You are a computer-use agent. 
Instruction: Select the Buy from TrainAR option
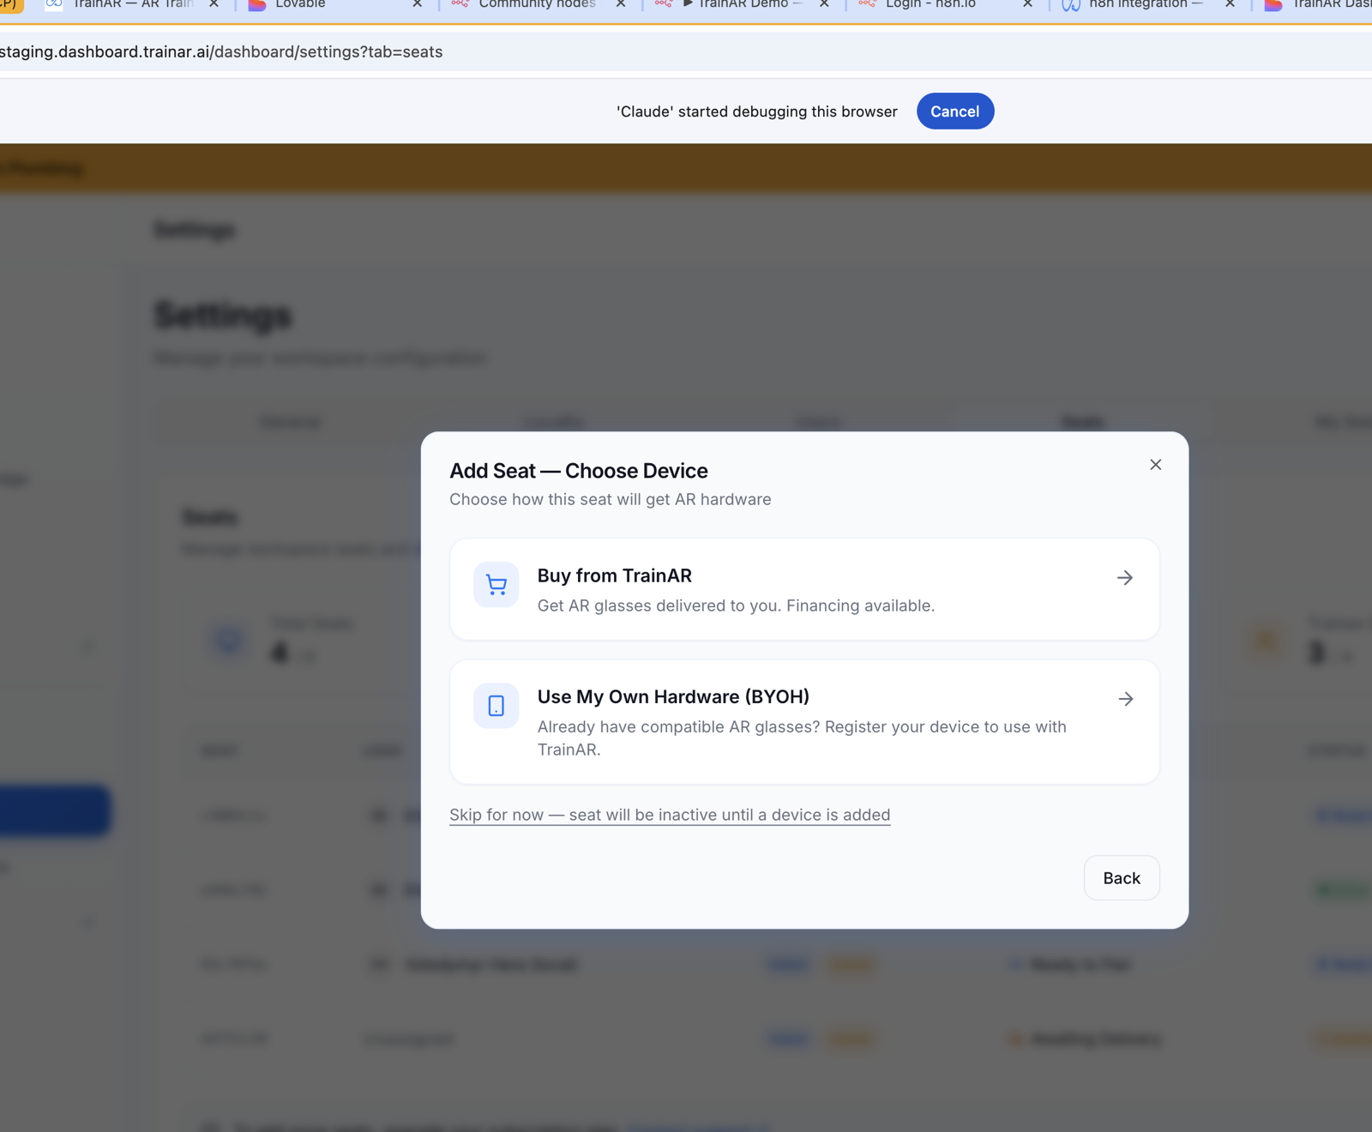click(804, 589)
